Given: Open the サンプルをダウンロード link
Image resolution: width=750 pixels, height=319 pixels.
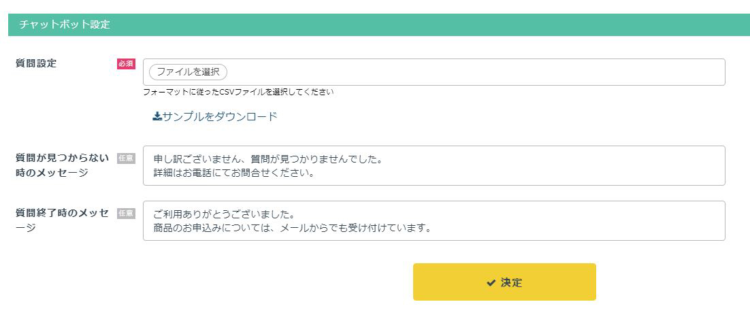Looking at the screenshot, I should (215, 117).
